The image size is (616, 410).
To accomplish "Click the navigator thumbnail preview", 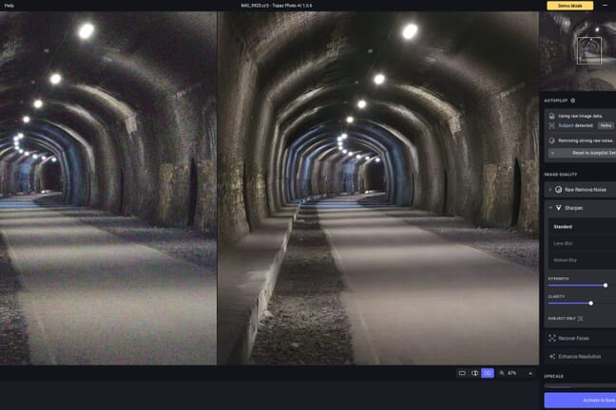I will click(x=578, y=51).
